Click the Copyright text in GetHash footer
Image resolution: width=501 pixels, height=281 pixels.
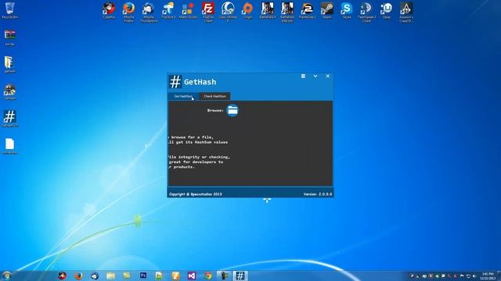pyautogui.click(x=195, y=194)
